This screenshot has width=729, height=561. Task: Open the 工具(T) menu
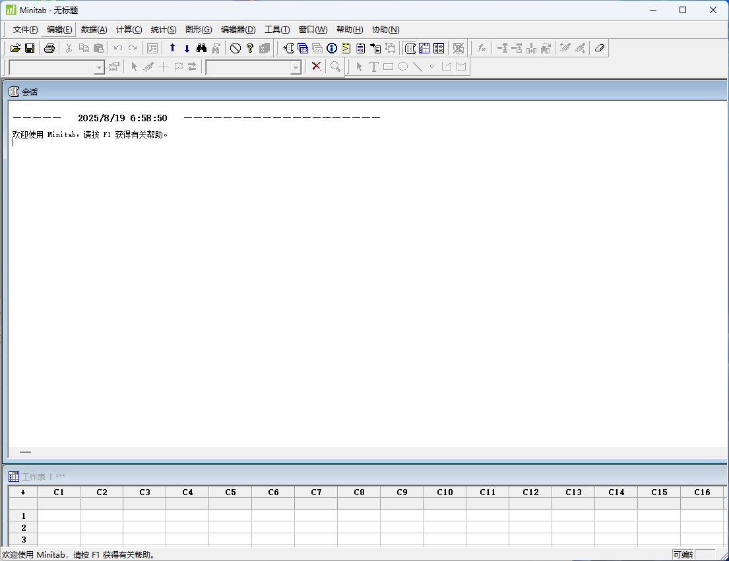[277, 29]
